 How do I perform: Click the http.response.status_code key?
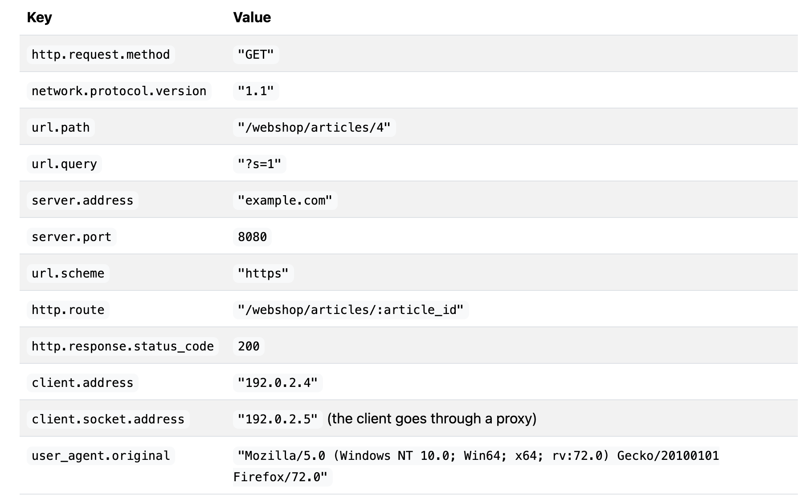point(123,346)
